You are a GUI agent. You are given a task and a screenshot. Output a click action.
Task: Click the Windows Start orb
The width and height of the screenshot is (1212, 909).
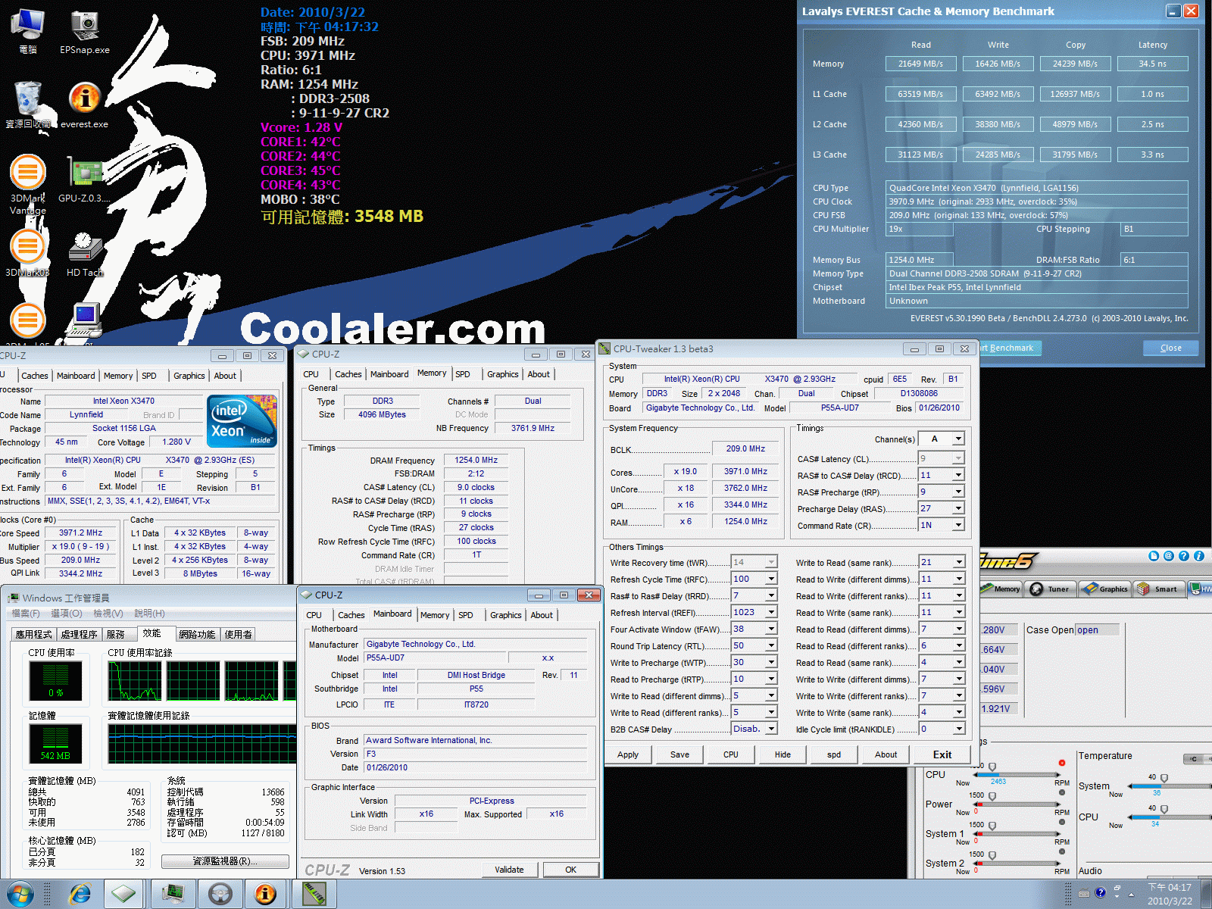[x=20, y=894]
